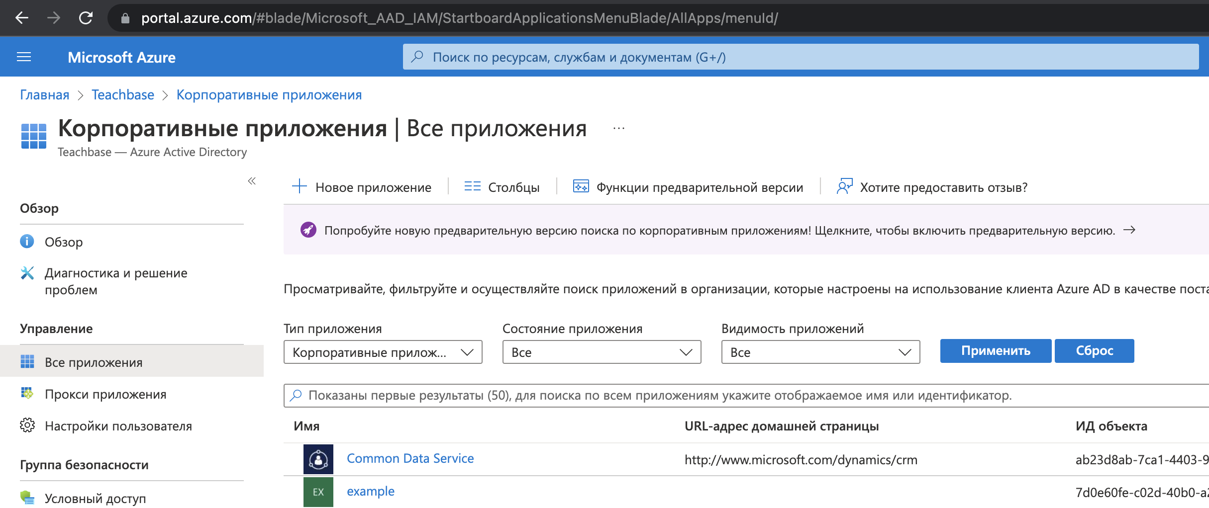Image resolution: width=1209 pixels, height=508 pixels.
Task: Open the Common Data Service application link
Action: pyautogui.click(x=410, y=458)
